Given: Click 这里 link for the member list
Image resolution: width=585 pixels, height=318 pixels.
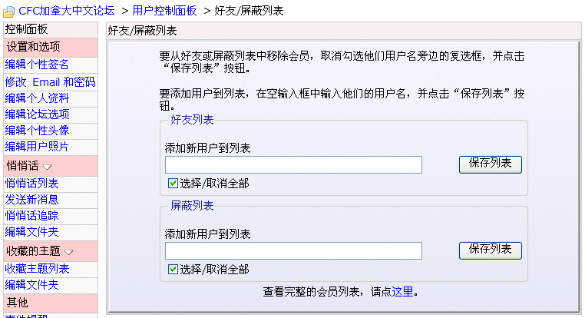Looking at the screenshot, I should pyautogui.click(x=402, y=292).
